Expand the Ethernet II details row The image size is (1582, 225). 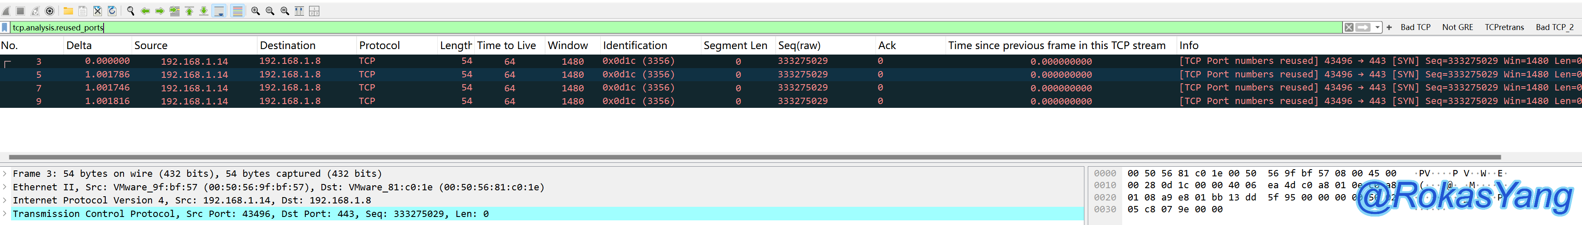pyautogui.click(x=5, y=187)
